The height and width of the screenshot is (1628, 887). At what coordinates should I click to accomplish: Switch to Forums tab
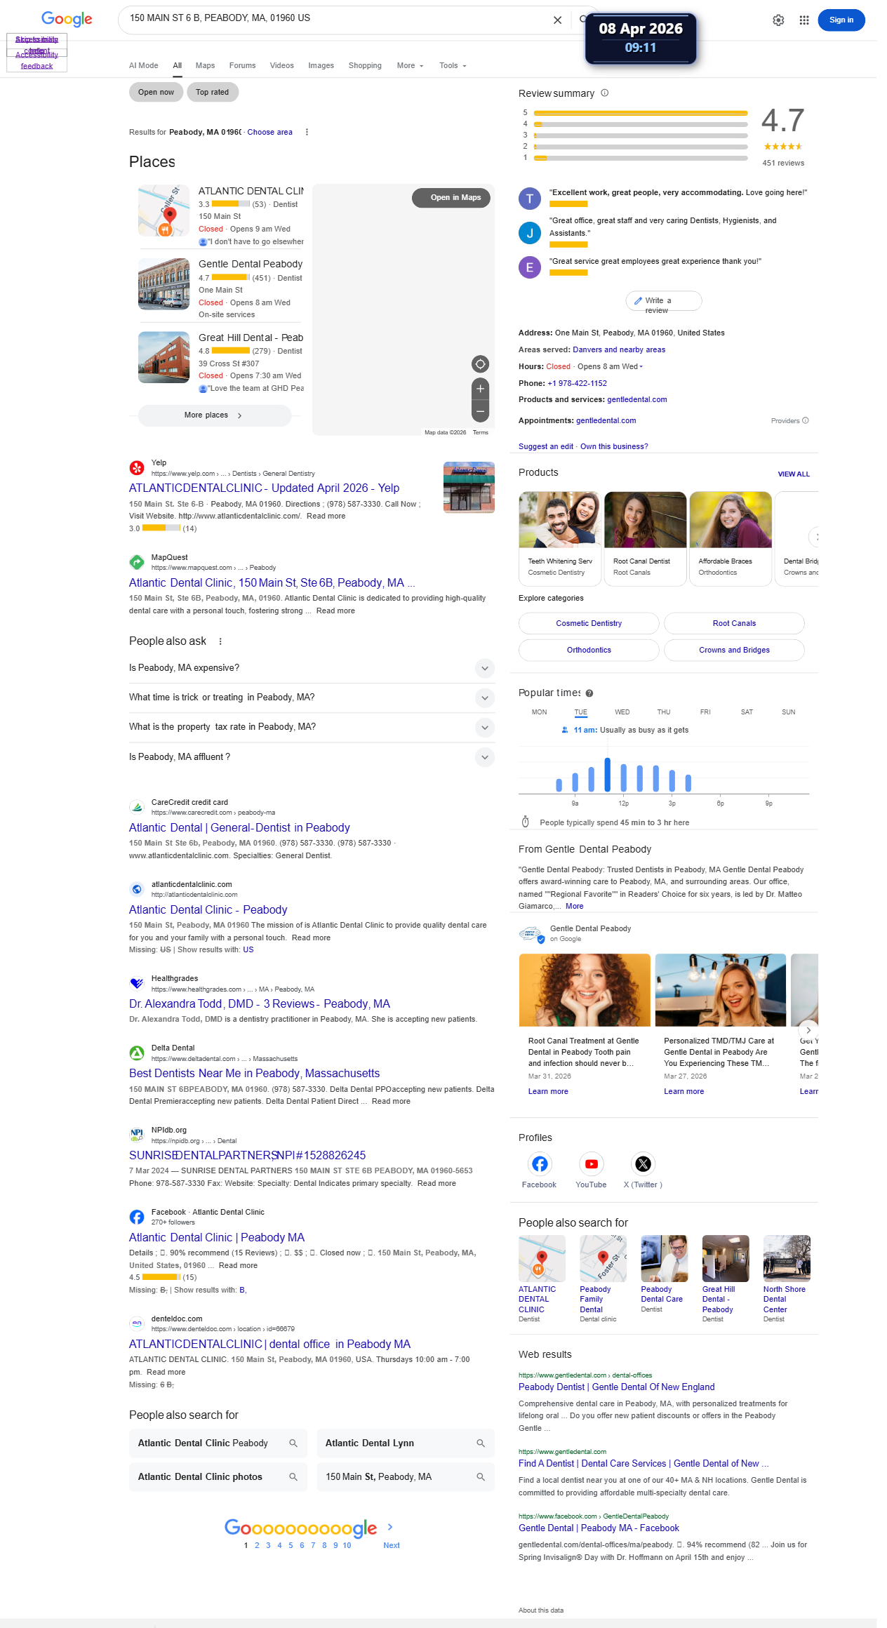coord(243,65)
